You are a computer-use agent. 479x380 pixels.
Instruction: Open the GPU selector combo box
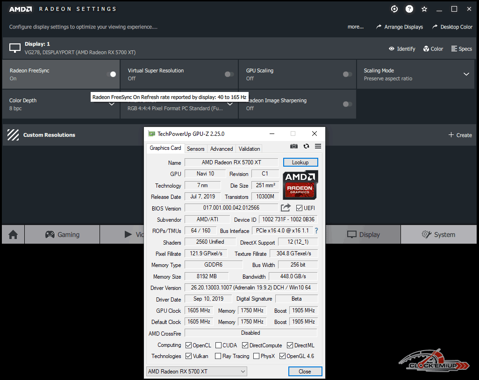tap(197, 372)
